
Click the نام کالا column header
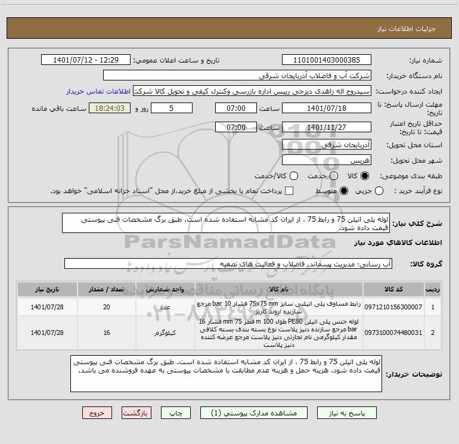(279, 289)
